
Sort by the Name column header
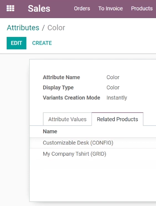(x=50, y=131)
